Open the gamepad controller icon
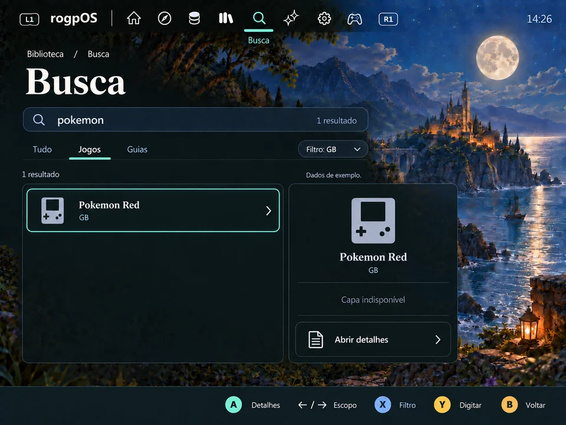The width and height of the screenshot is (566, 425). coord(354,19)
